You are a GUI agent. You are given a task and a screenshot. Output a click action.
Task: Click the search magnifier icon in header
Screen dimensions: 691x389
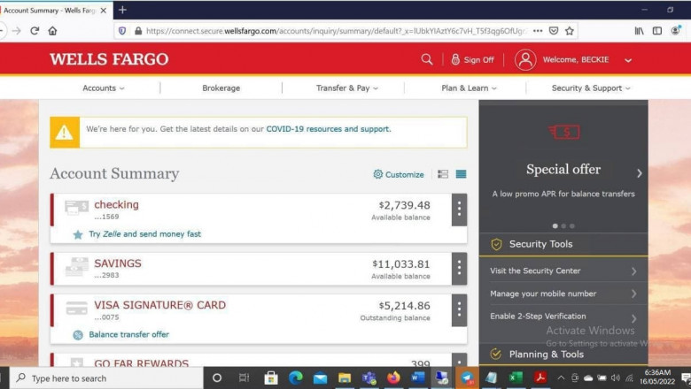coord(427,59)
